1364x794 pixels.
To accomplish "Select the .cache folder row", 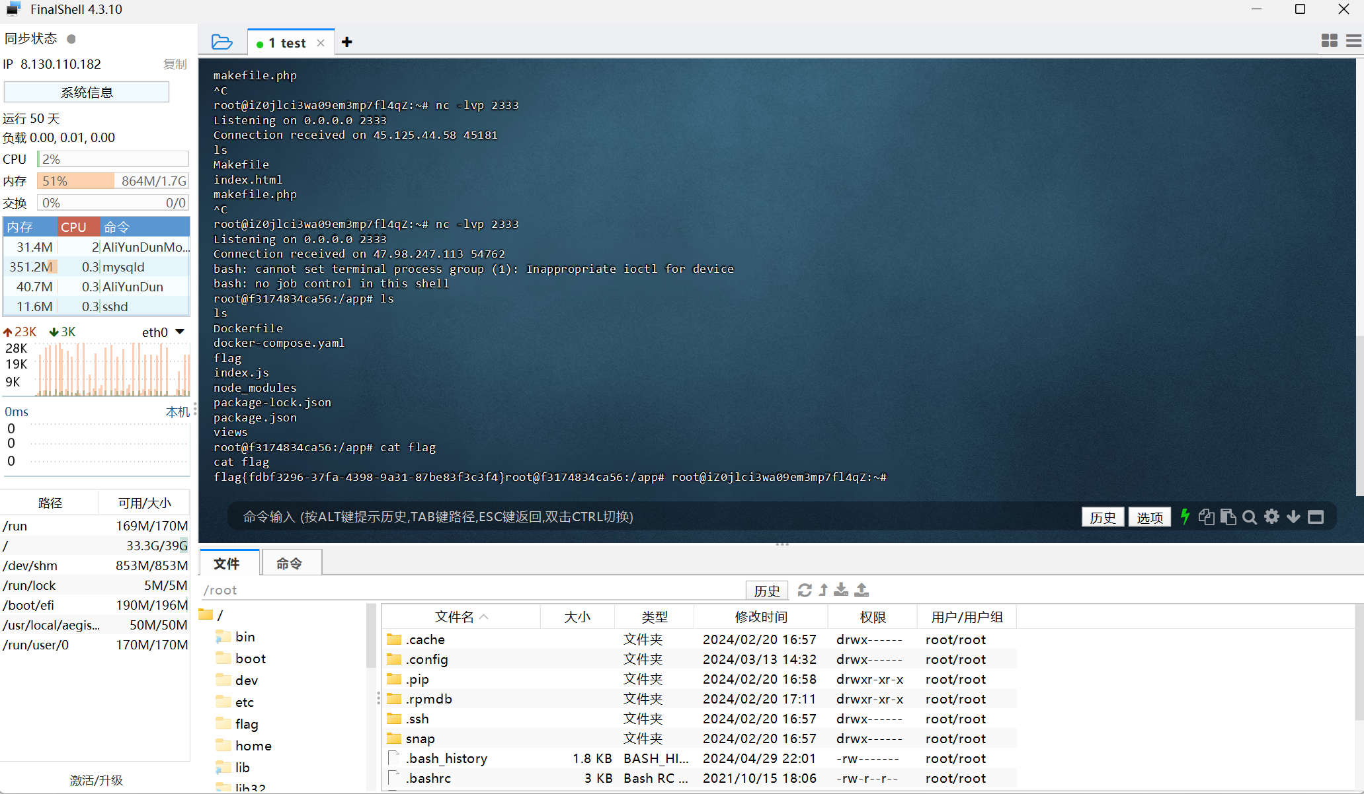I will (x=700, y=639).
